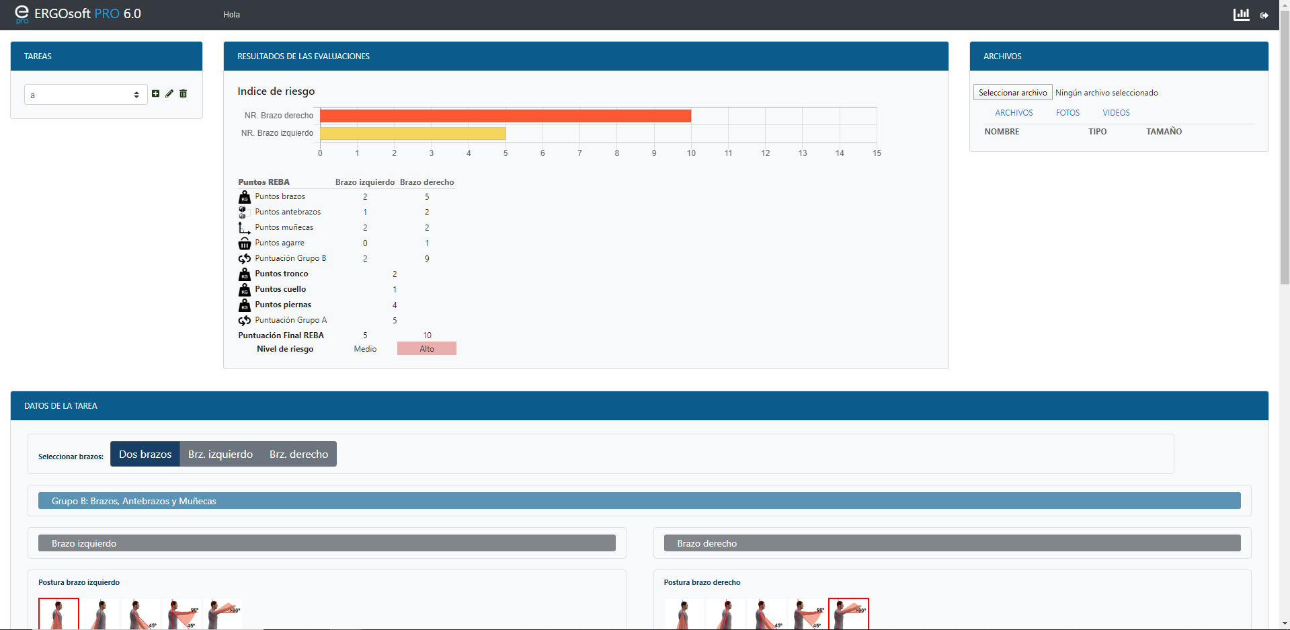This screenshot has height=630, width=1290.
Task: Click the Hola user link in the header
Action: [x=232, y=15]
